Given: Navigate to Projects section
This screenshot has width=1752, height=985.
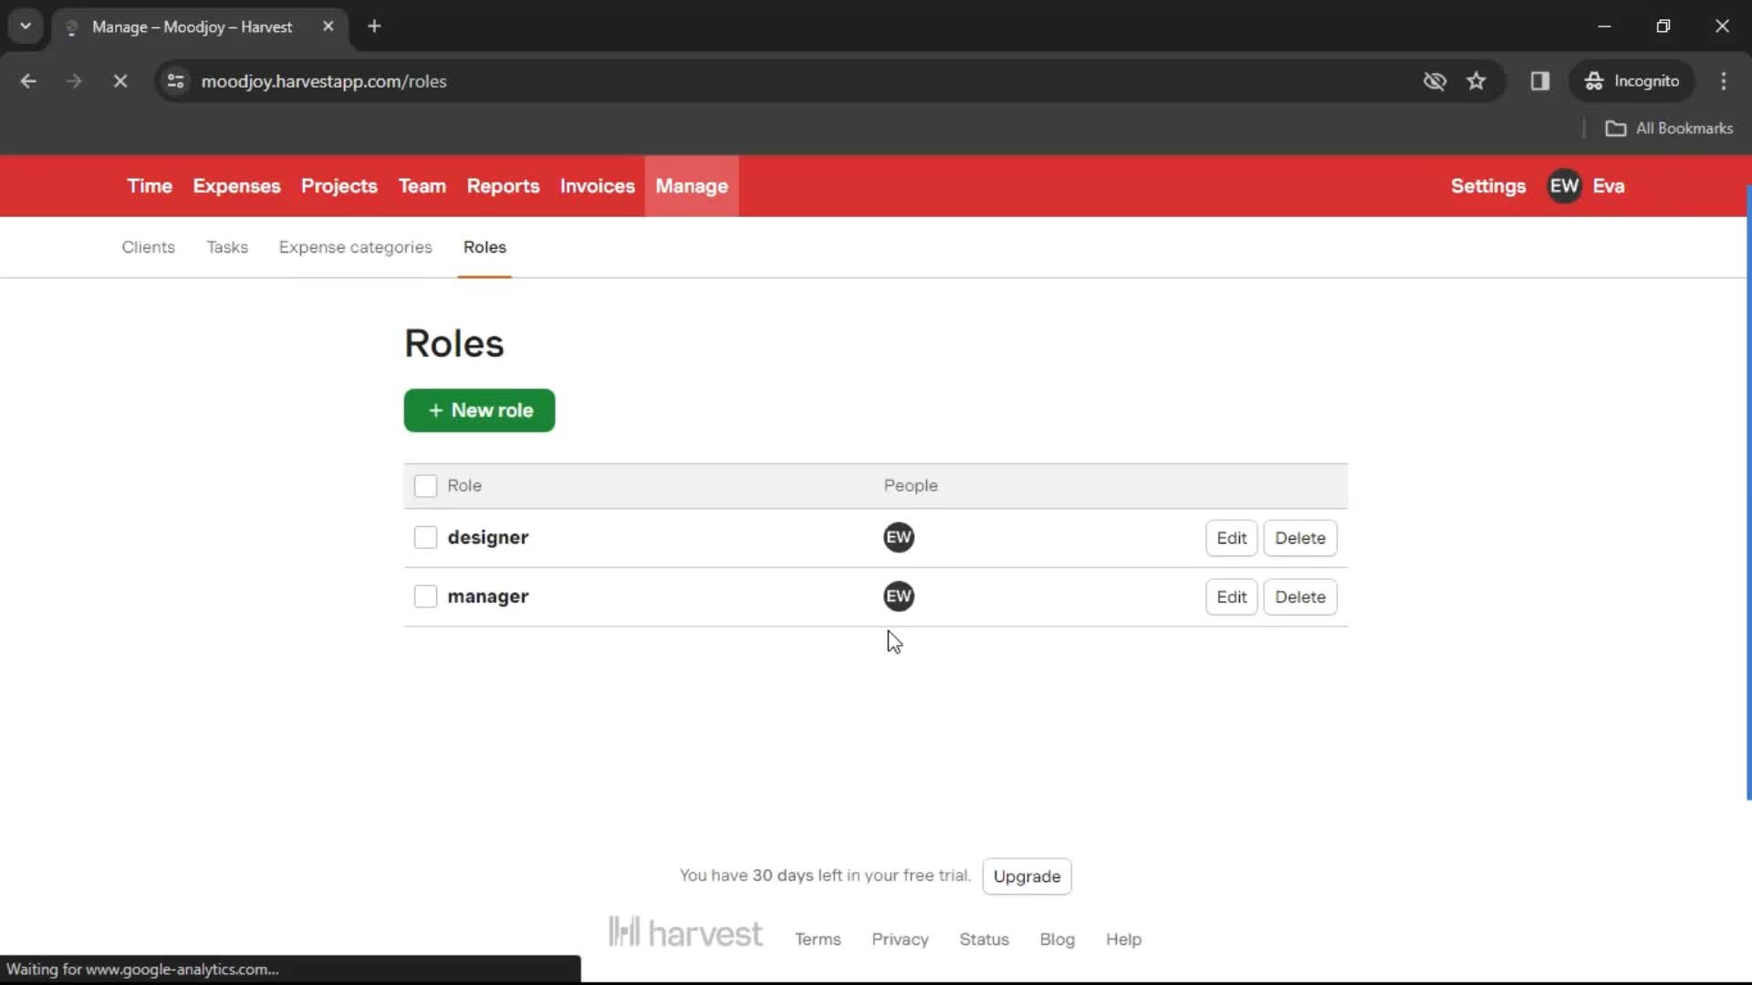Looking at the screenshot, I should 339,185.
